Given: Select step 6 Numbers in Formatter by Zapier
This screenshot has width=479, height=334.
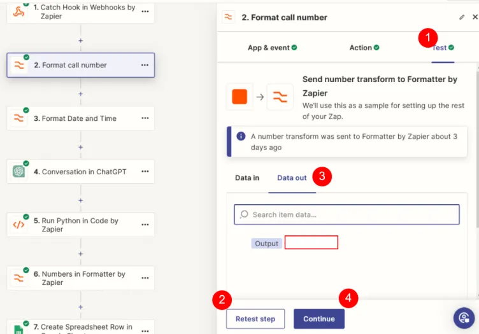Looking at the screenshot, I should point(81,278).
